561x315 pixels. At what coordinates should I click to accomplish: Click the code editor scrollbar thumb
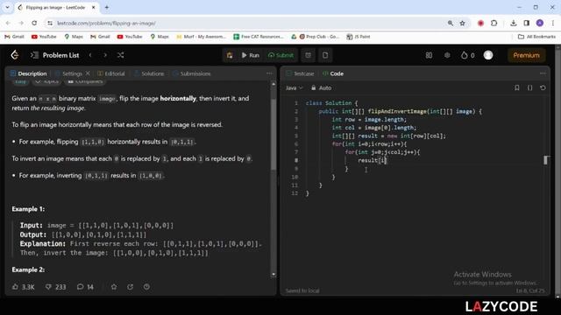(545, 160)
